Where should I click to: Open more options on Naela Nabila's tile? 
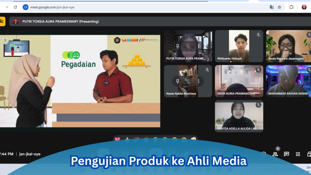pos(198,81)
